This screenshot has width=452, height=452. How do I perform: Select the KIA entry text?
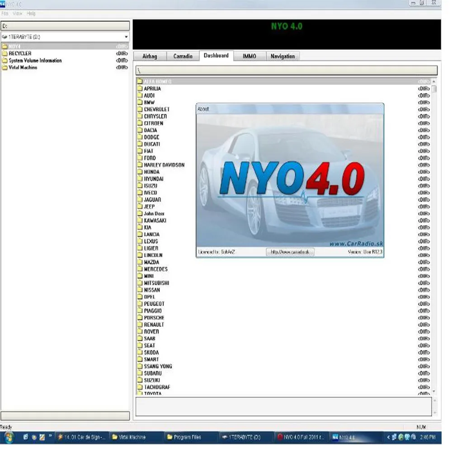click(x=148, y=227)
